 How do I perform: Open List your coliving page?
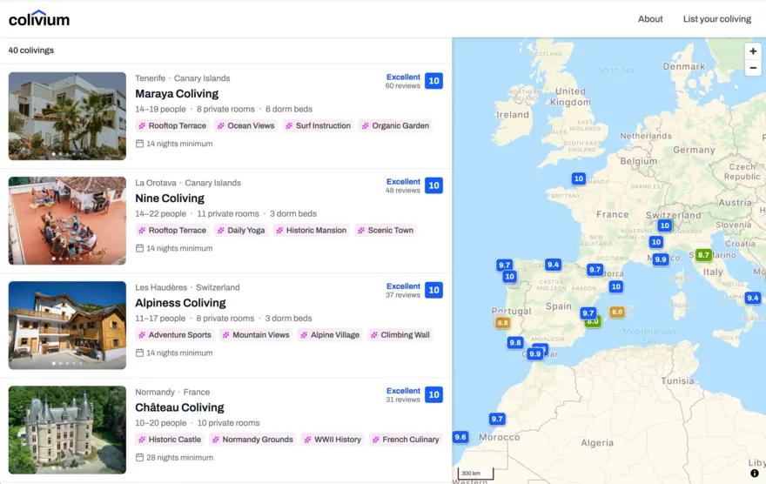coord(716,19)
